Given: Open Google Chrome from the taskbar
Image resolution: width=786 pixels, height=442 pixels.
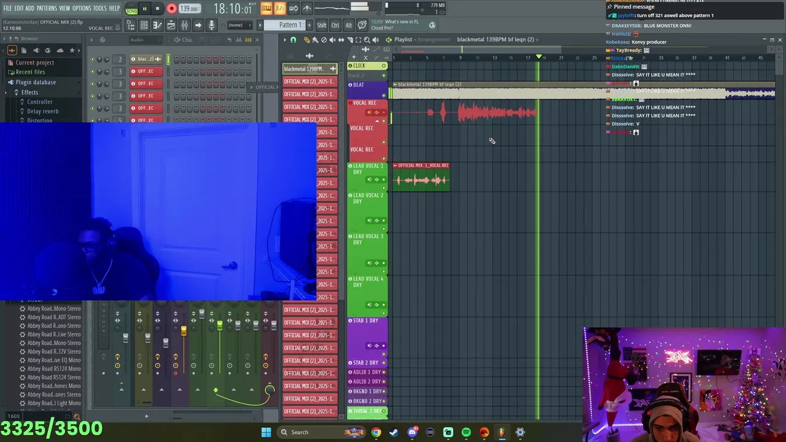Looking at the screenshot, I should pyautogui.click(x=376, y=432).
